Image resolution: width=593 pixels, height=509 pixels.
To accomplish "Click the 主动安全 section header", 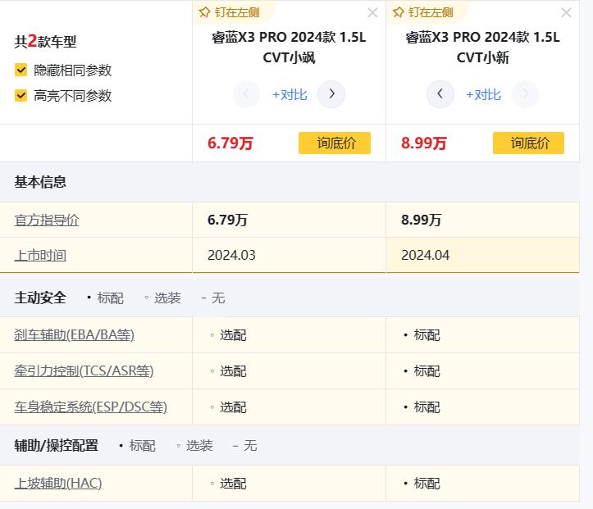I will [x=40, y=298].
